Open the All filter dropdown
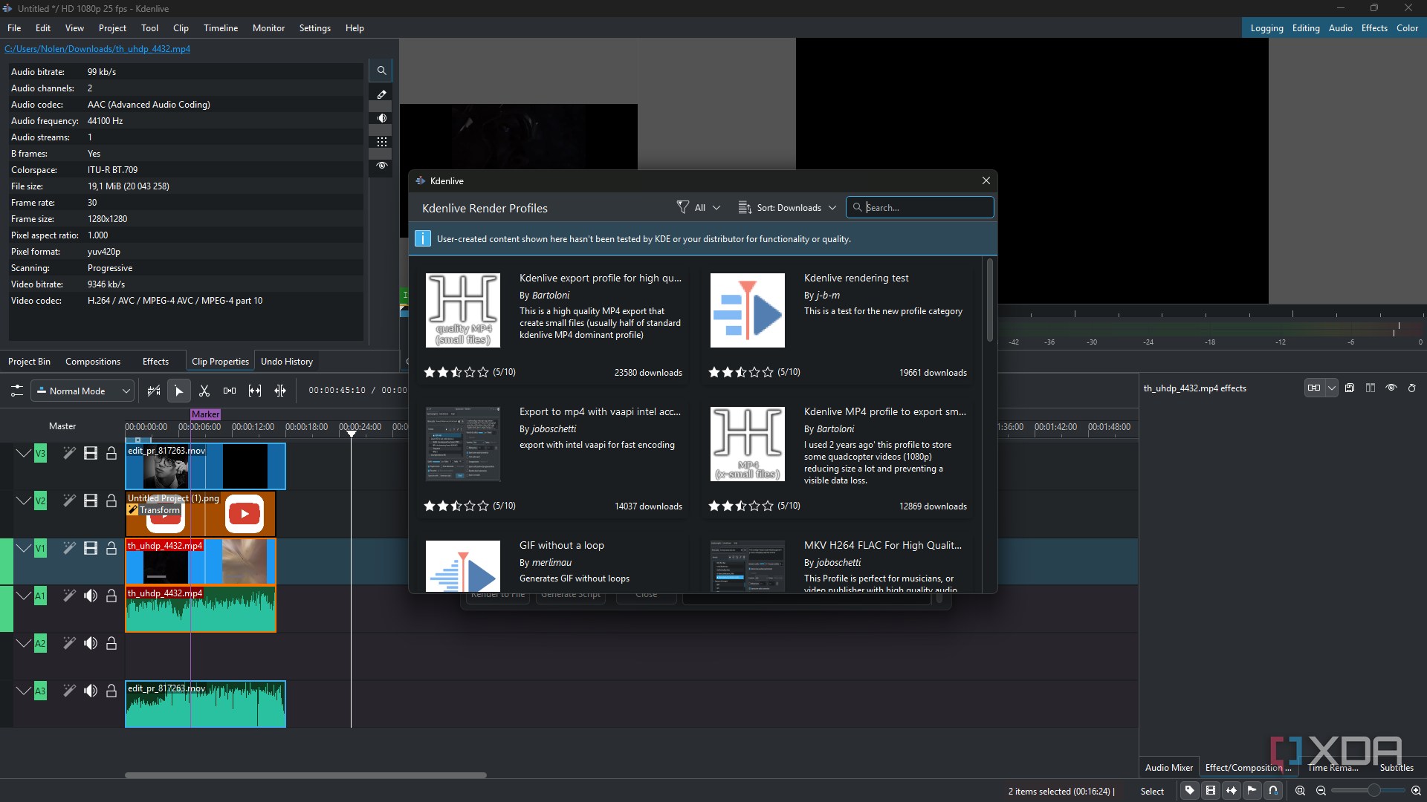This screenshot has width=1427, height=802. point(699,207)
